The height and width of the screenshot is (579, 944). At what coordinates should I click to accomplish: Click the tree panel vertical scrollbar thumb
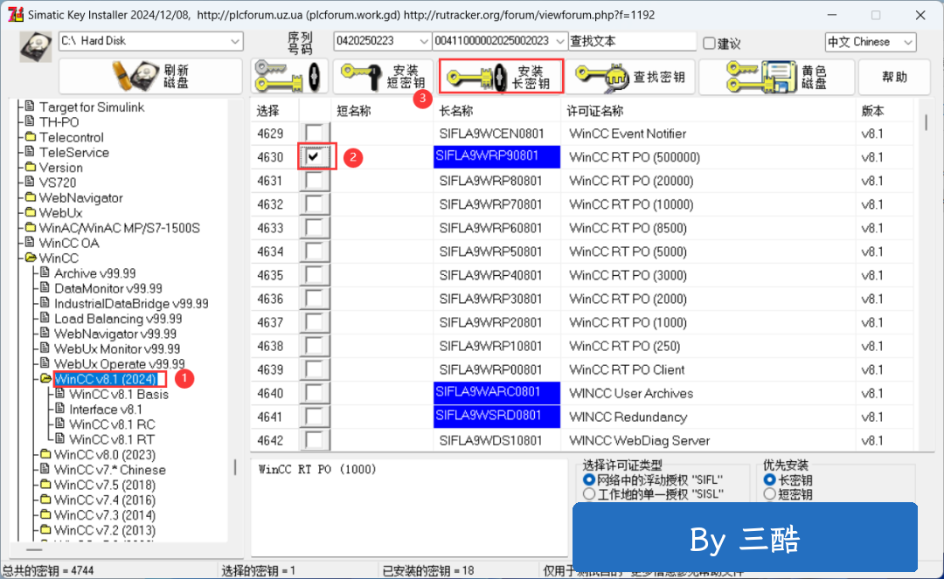point(235,467)
